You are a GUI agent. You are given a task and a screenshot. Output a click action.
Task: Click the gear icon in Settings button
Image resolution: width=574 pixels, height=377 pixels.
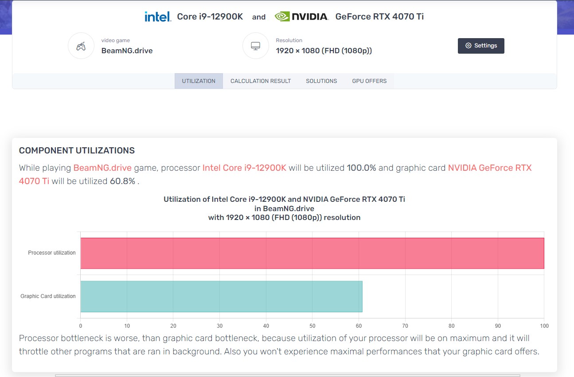tap(469, 46)
